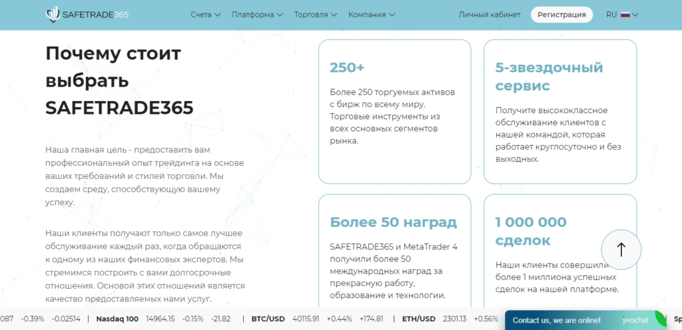Click the Более 50 наград heading
Screen dimensions: 682x330
tap(393, 222)
